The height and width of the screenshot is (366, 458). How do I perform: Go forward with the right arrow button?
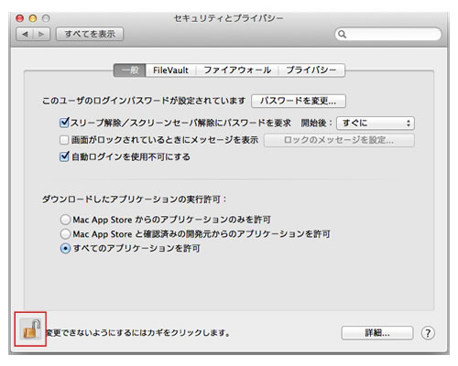41,34
